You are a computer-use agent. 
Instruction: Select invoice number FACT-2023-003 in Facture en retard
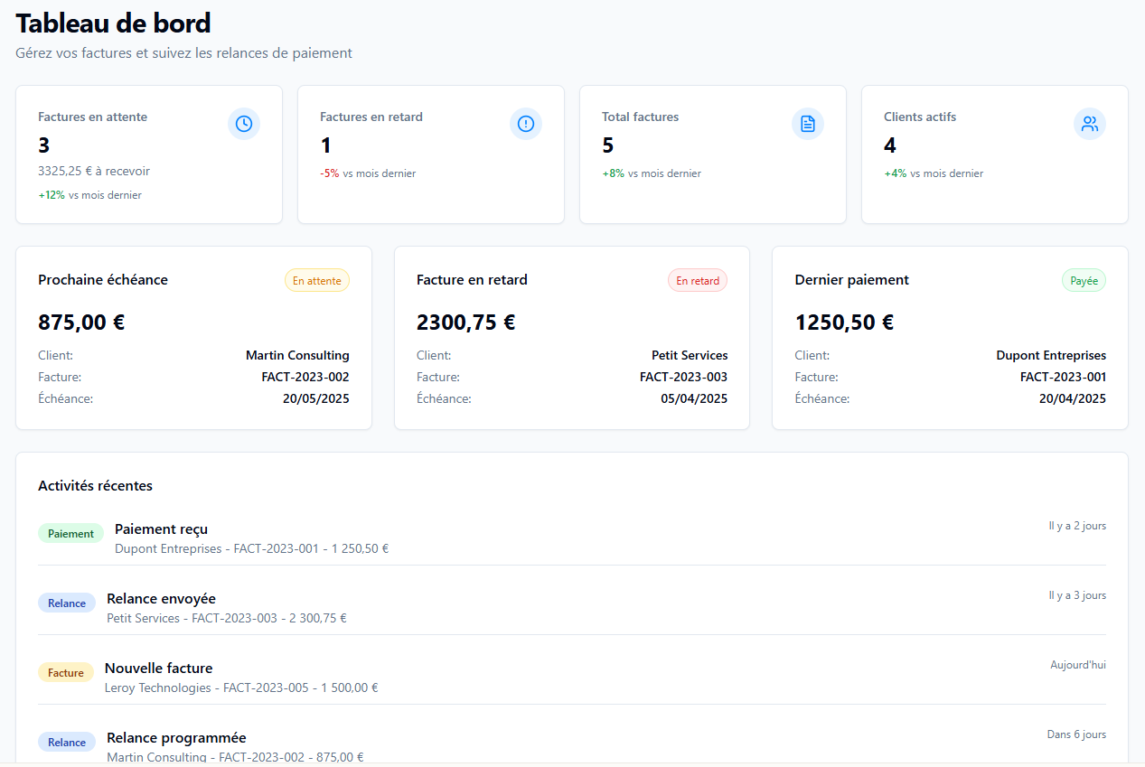point(683,378)
